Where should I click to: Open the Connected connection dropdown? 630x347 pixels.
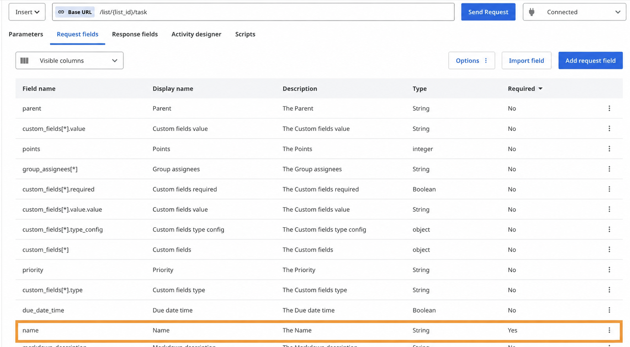point(574,12)
